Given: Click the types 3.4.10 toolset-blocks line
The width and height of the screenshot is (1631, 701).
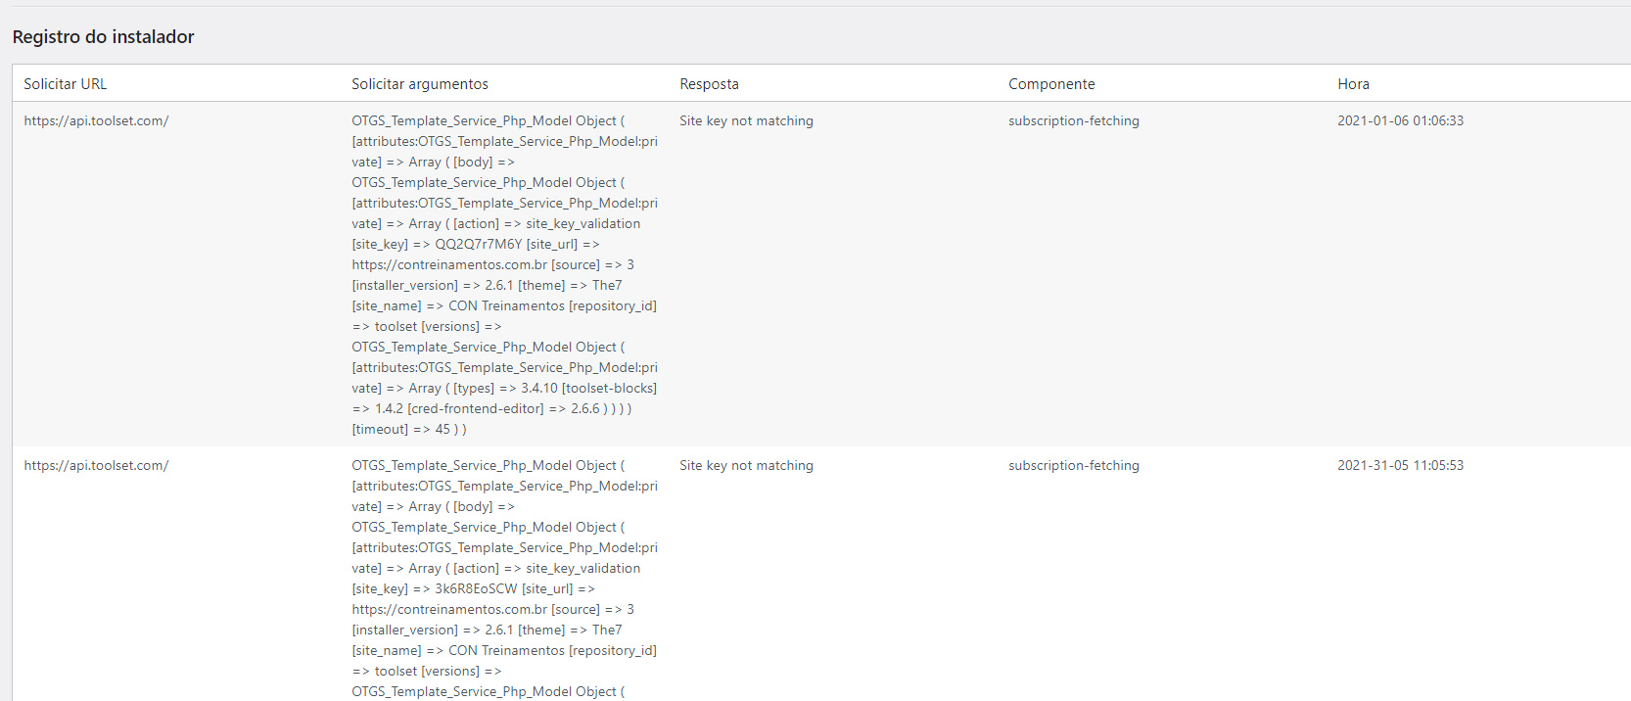Looking at the screenshot, I should [504, 389].
